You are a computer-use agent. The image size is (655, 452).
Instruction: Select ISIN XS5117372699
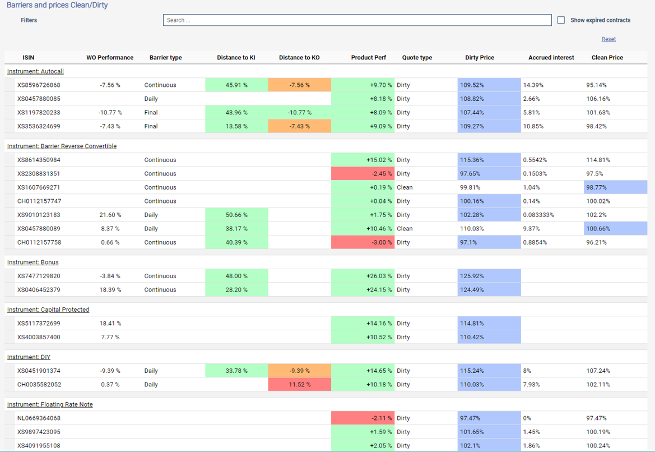(x=39, y=323)
